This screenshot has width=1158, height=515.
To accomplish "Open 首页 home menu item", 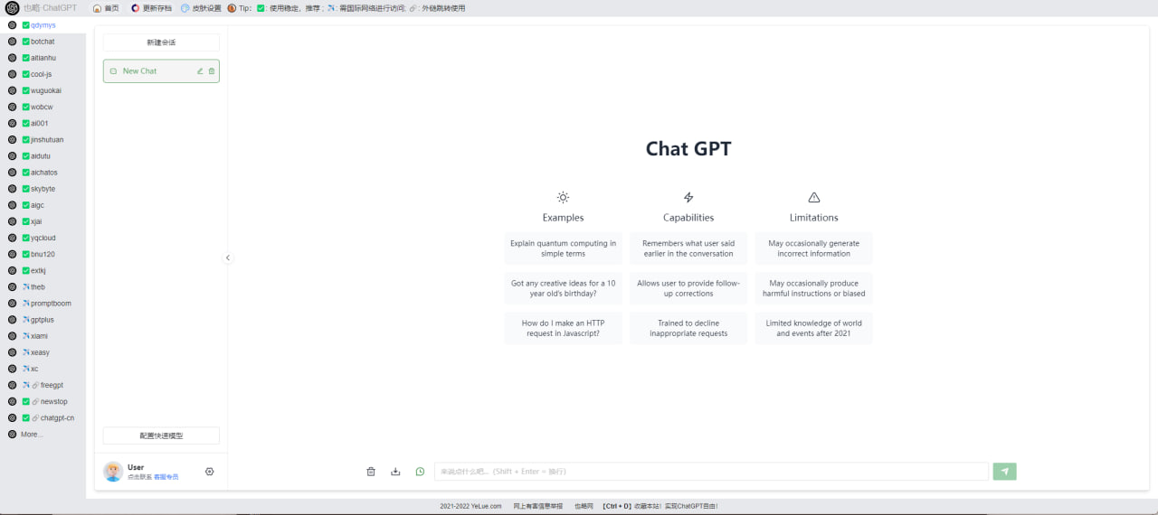I will tap(106, 8).
